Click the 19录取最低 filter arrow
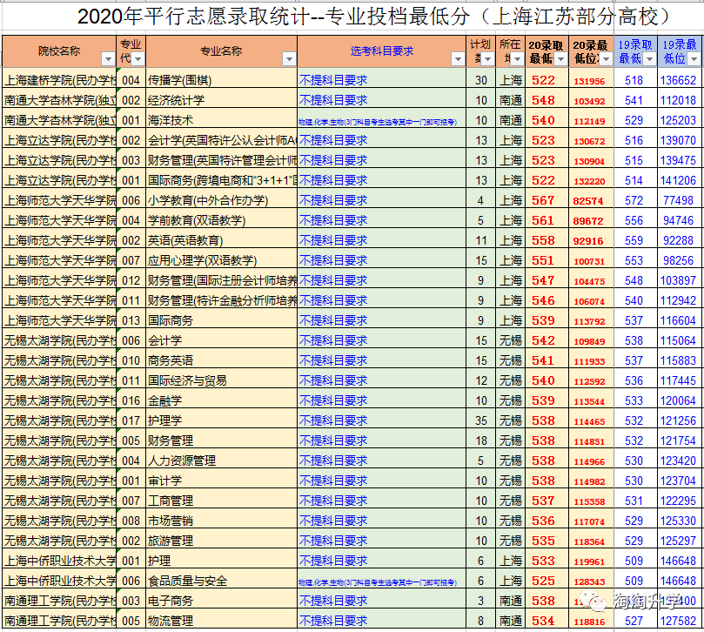 [x=648, y=59]
